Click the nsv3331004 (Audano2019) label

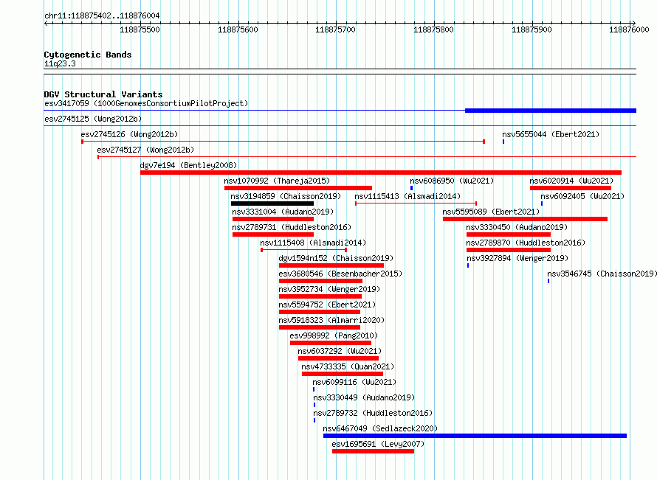283,212
